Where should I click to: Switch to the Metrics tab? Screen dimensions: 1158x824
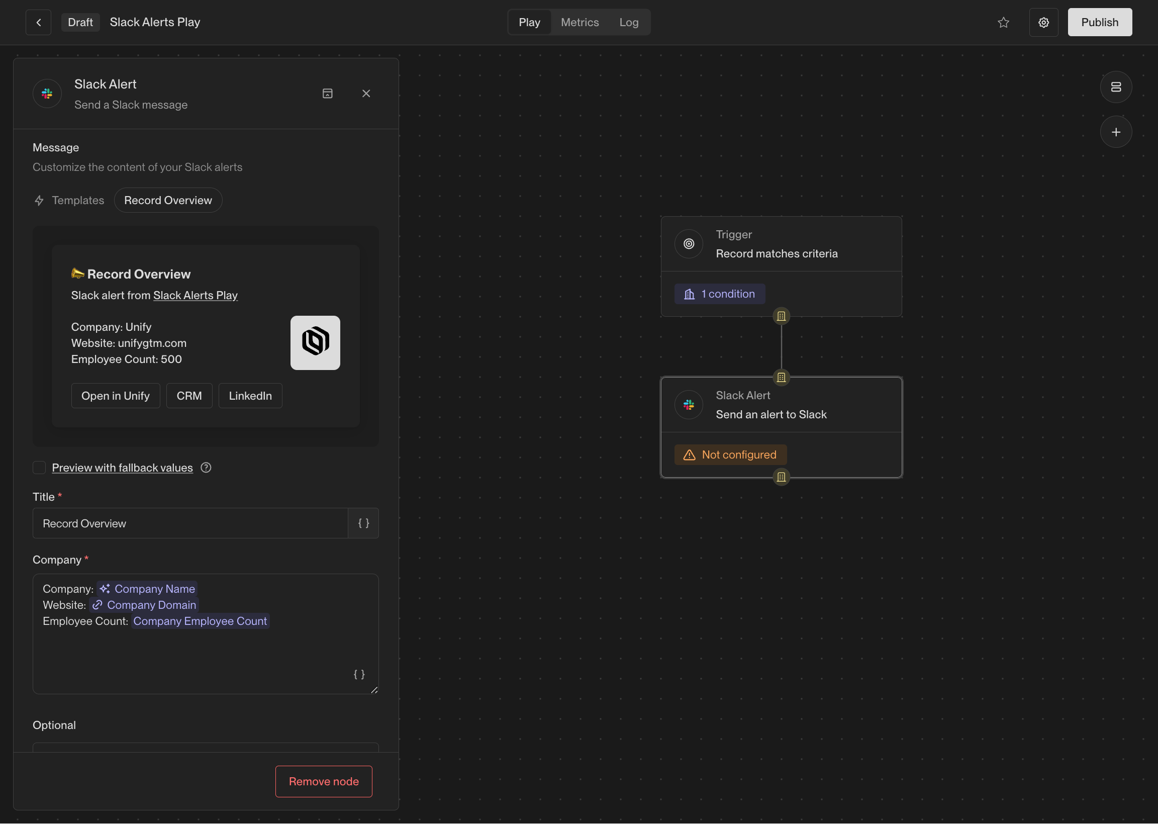pyautogui.click(x=580, y=22)
